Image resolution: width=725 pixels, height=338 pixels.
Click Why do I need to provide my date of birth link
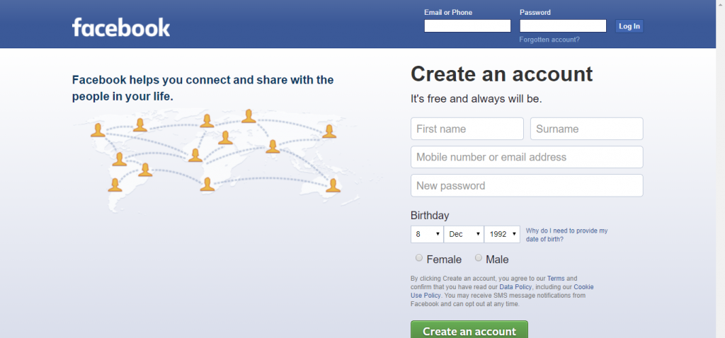tap(566, 235)
